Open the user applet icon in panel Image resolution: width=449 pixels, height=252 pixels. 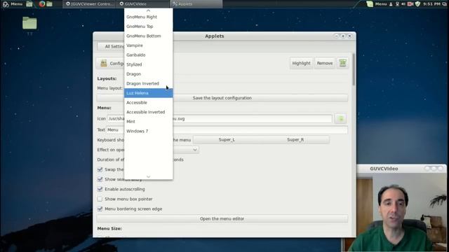coord(391,4)
